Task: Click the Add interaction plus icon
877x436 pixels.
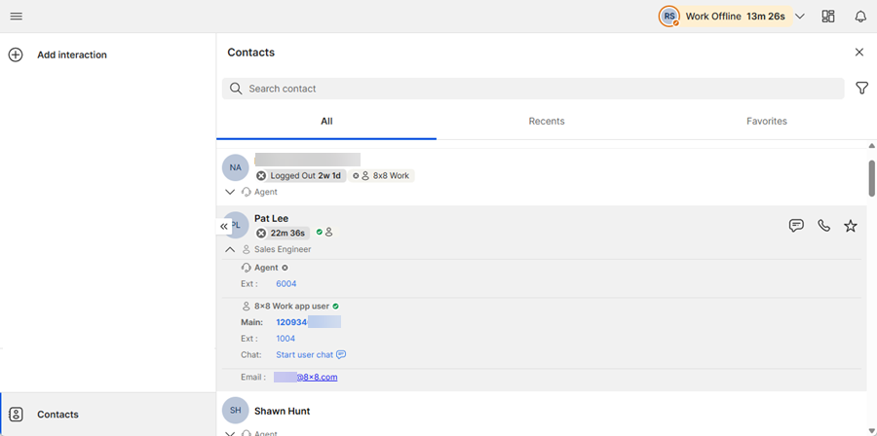Action: pyautogui.click(x=16, y=55)
